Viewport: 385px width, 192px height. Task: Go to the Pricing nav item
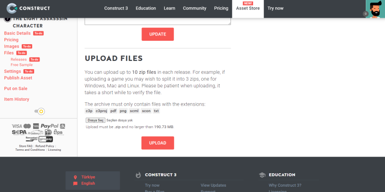pyautogui.click(x=221, y=8)
